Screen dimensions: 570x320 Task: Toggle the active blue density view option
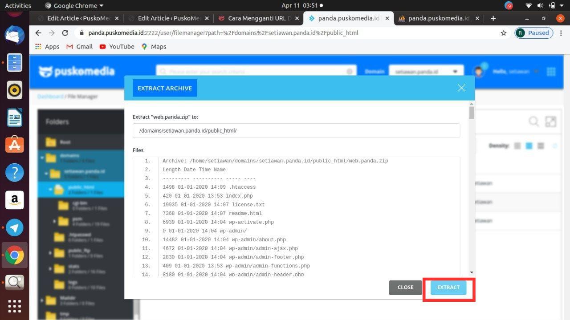coord(529,146)
